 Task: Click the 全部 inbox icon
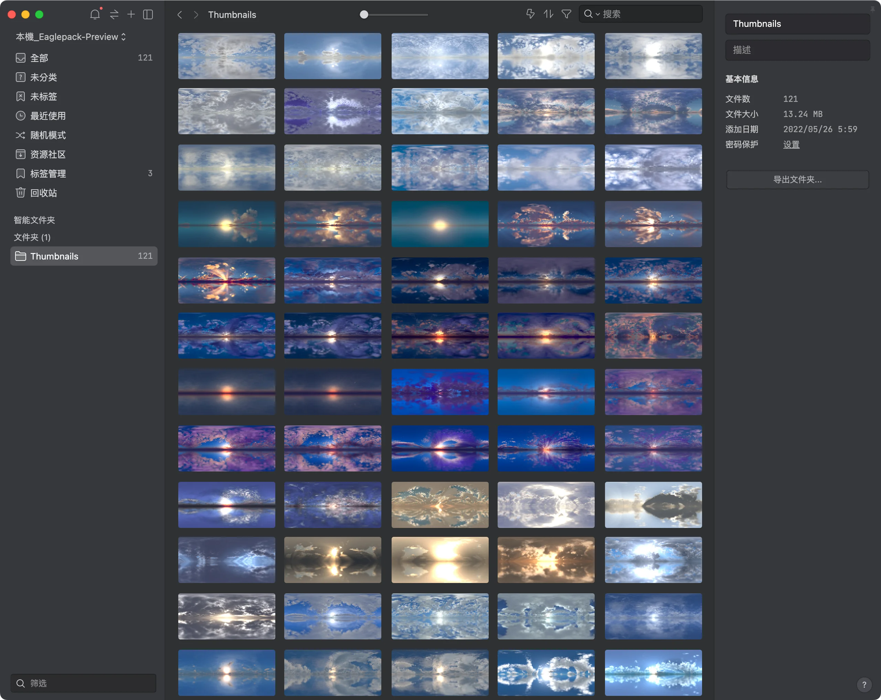tap(20, 58)
